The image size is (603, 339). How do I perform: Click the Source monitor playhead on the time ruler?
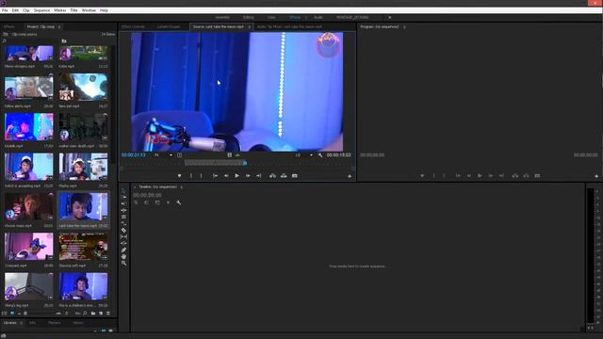point(245,163)
